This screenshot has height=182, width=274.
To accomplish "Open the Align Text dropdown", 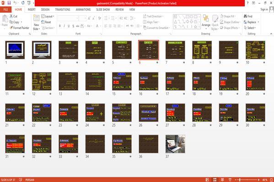I will coord(151,22).
